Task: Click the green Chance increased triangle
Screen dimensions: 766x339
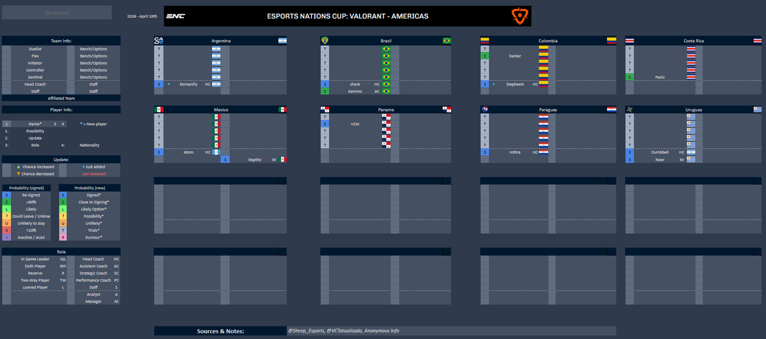Action: click(x=19, y=167)
